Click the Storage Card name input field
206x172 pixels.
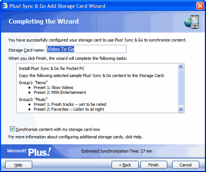pos(86,49)
